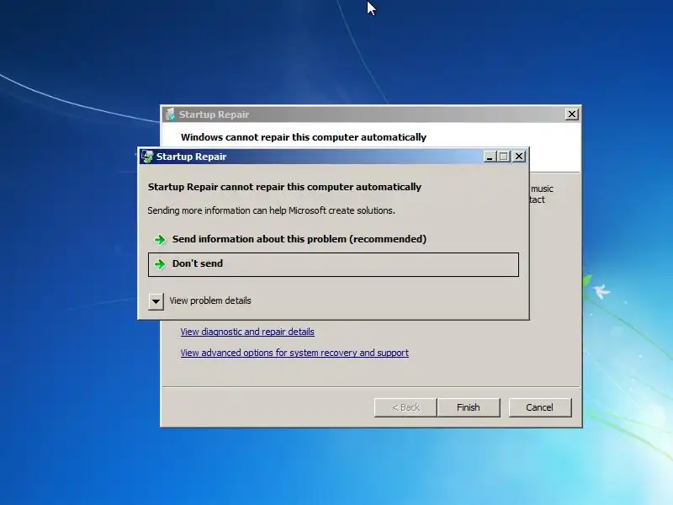Viewport: 673px width, 505px height.
Task: Click green arrow beside Send information option
Action: point(160,240)
